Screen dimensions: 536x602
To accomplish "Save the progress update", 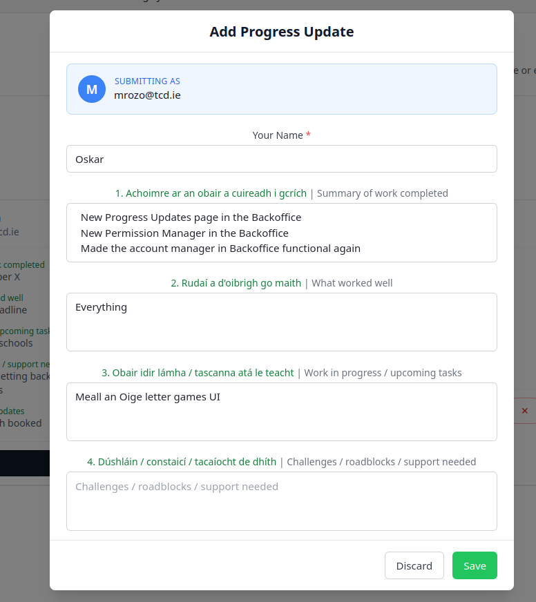I will pyautogui.click(x=475, y=565).
